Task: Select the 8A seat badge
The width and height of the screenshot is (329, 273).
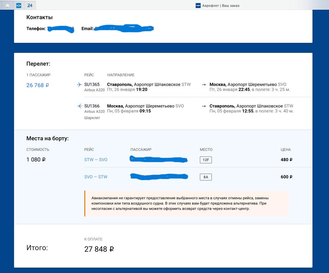Action: point(206,177)
